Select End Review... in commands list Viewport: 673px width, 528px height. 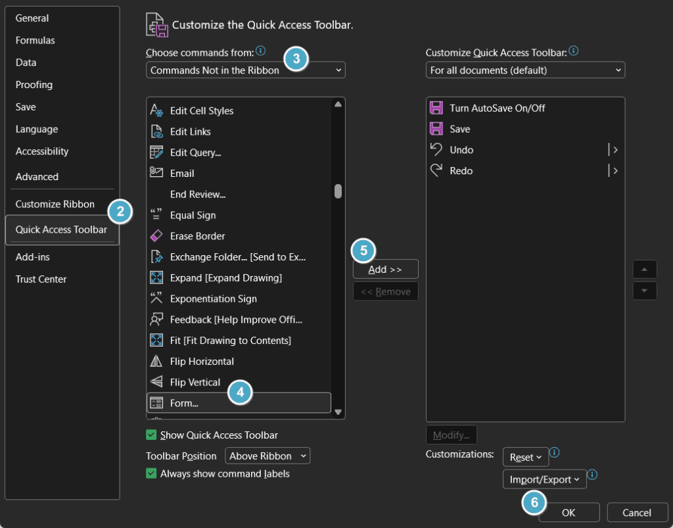coord(239,194)
